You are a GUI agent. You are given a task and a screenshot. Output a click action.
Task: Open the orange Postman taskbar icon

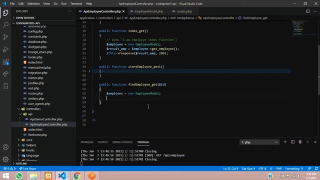pyautogui.click(x=92, y=176)
